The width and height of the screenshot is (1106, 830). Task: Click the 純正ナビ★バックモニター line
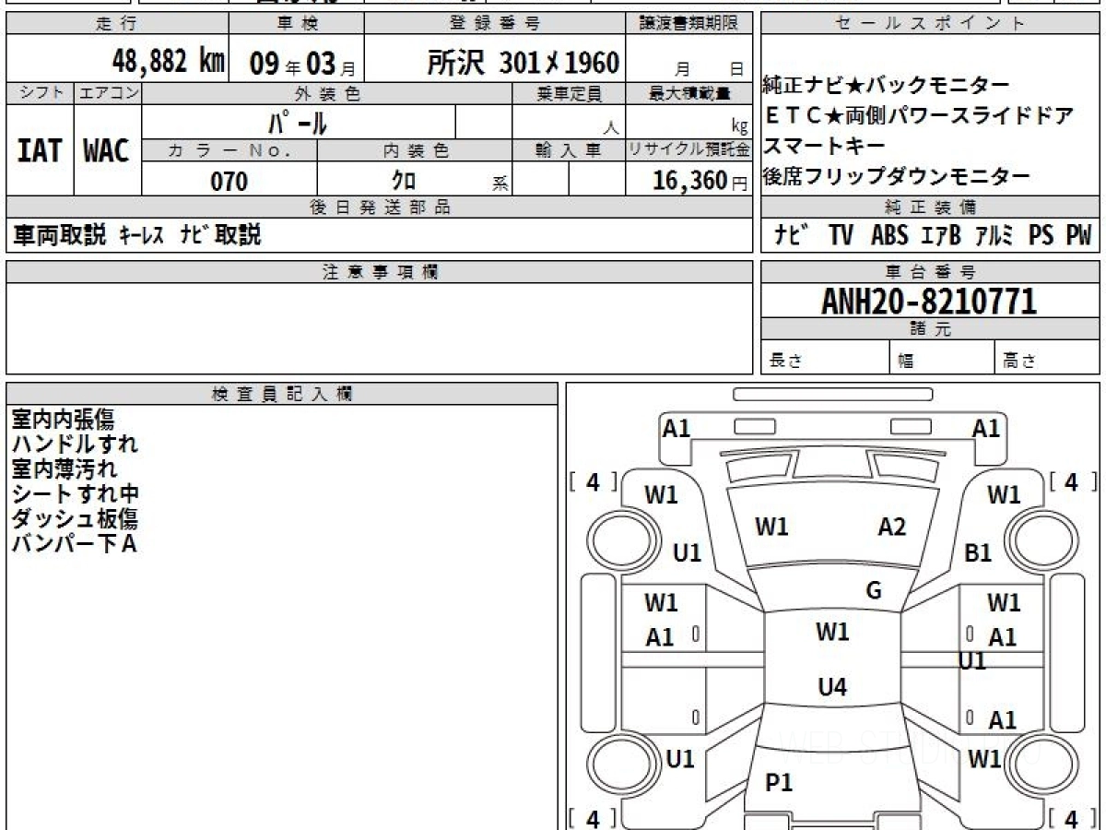pyautogui.click(x=886, y=86)
